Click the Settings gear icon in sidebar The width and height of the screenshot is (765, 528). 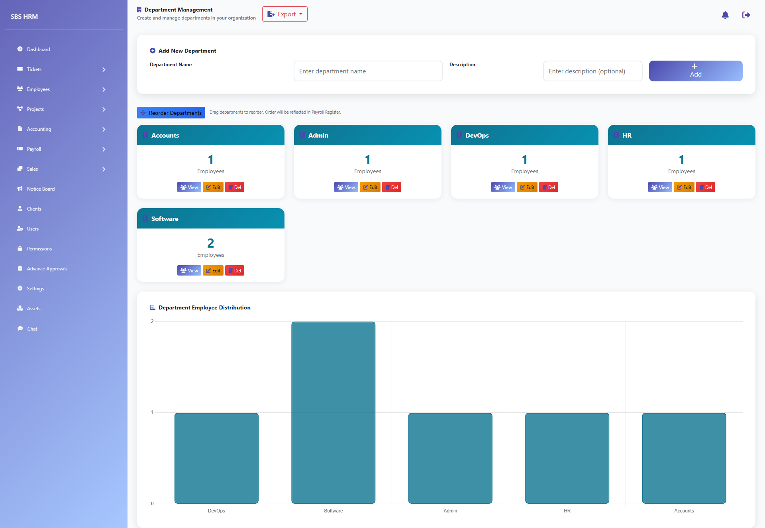coord(20,288)
